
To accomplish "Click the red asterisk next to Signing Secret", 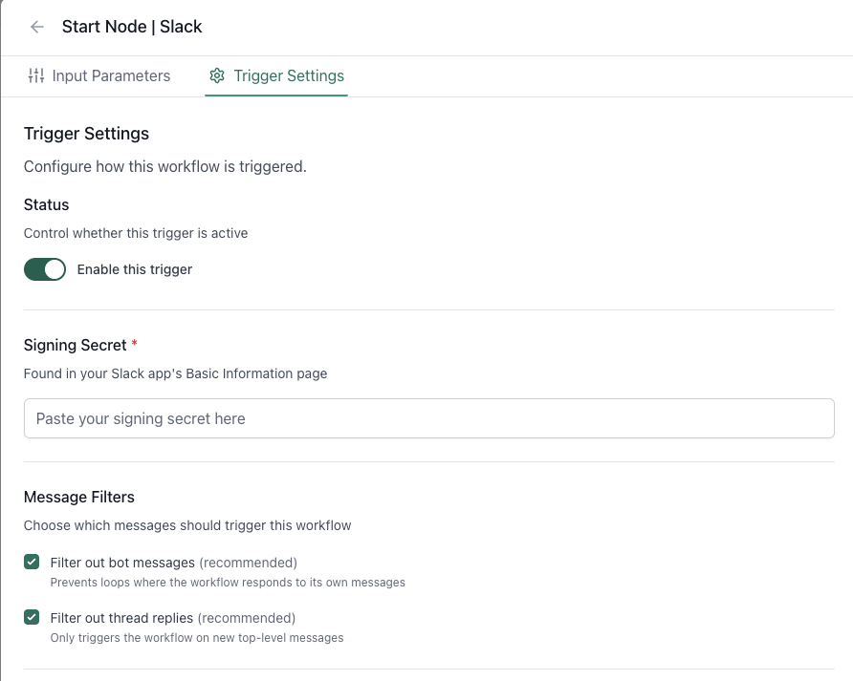I will (131, 345).
